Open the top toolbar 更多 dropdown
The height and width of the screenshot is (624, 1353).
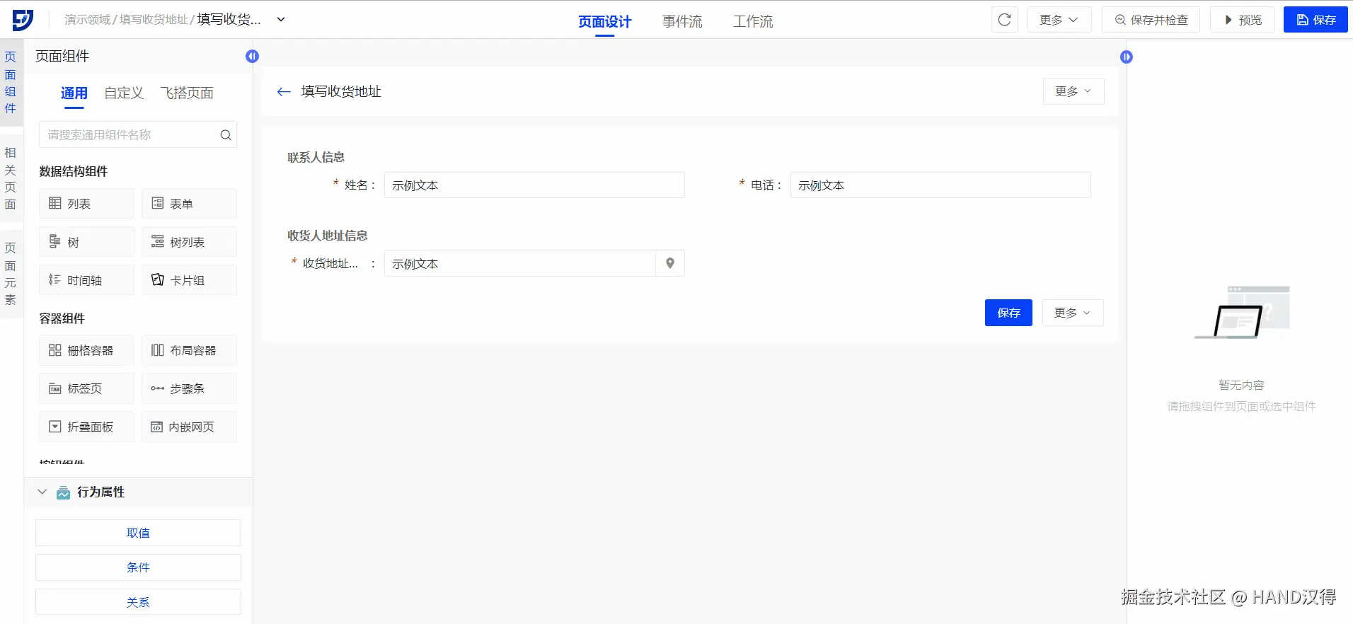(1059, 20)
